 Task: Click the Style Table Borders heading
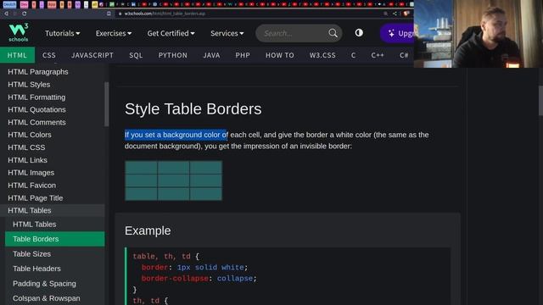coord(193,109)
